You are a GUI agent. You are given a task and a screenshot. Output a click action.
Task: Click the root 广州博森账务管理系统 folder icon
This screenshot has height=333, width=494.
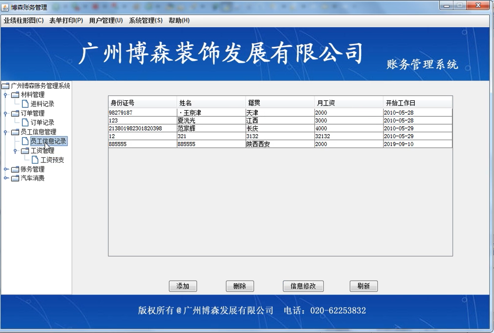coord(5,86)
